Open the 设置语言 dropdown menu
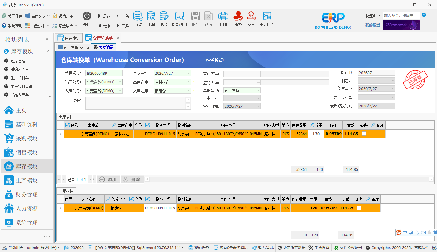 click(x=65, y=26)
